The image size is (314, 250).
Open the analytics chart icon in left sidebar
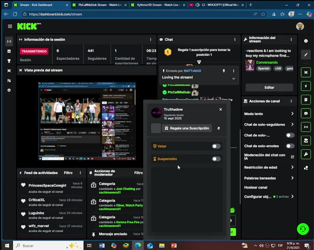[x=9, y=51]
